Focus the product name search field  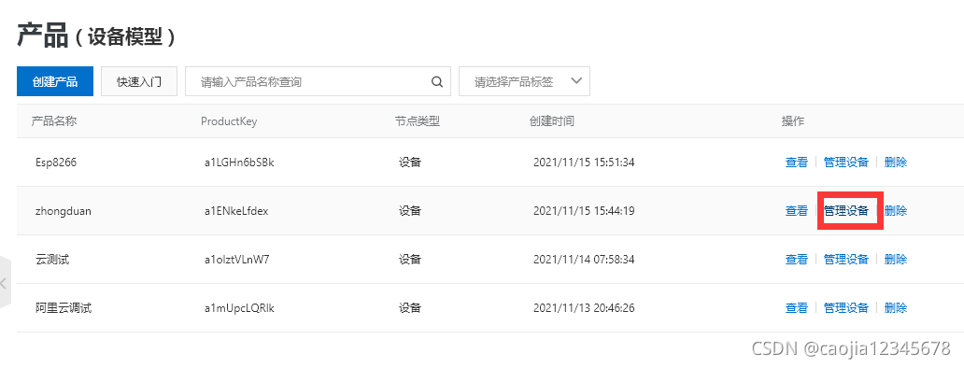[318, 81]
